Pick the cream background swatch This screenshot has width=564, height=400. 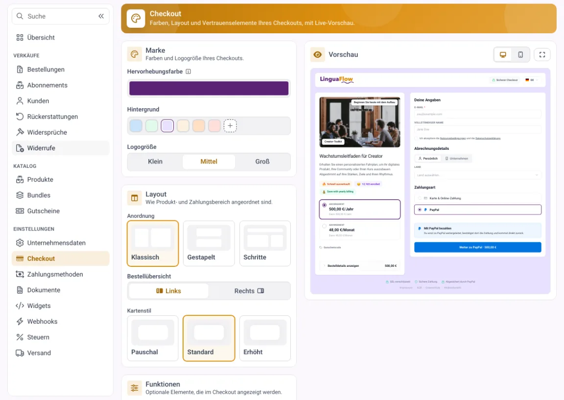[x=183, y=126]
